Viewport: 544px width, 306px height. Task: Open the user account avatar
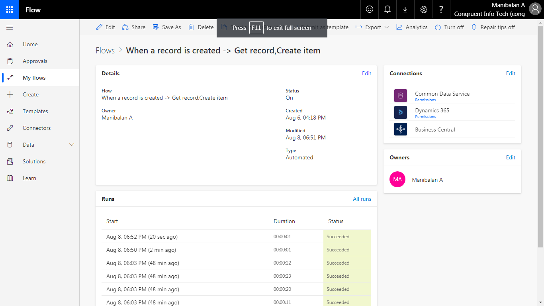pyautogui.click(x=535, y=9)
